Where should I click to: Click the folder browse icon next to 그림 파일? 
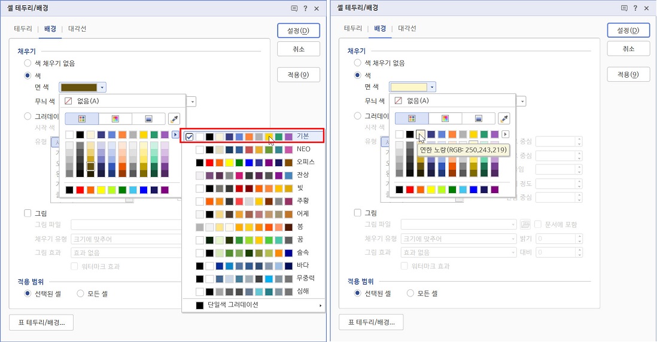click(x=525, y=224)
